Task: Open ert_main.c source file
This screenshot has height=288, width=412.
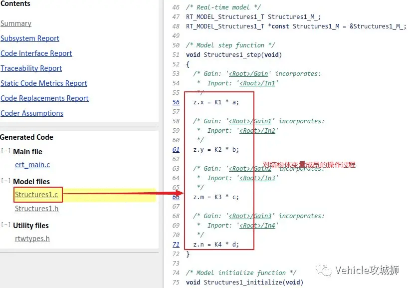Action: click(x=32, y=165)
